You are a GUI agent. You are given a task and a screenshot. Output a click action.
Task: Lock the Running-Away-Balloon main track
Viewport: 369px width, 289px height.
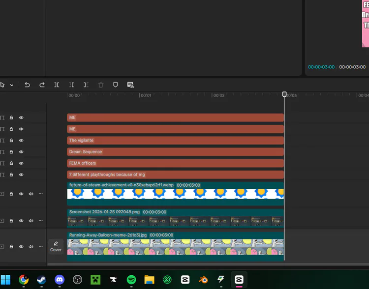point(11,246)
